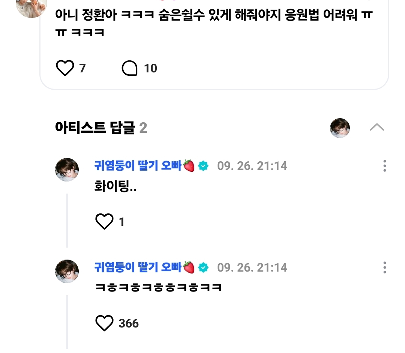This screenshot has width=405, height=353.
Task: Open more options for second artist reply
Action: [x=384, y=267]
